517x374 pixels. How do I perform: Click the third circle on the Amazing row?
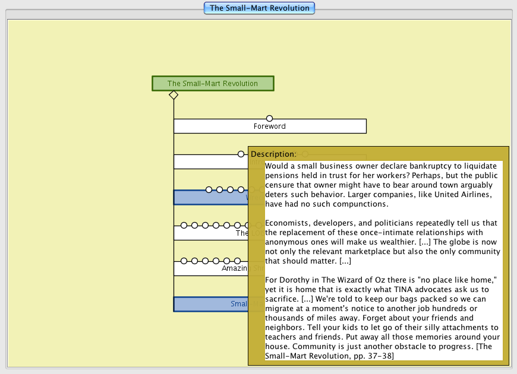pyautogui.click(x=205, y=261)
